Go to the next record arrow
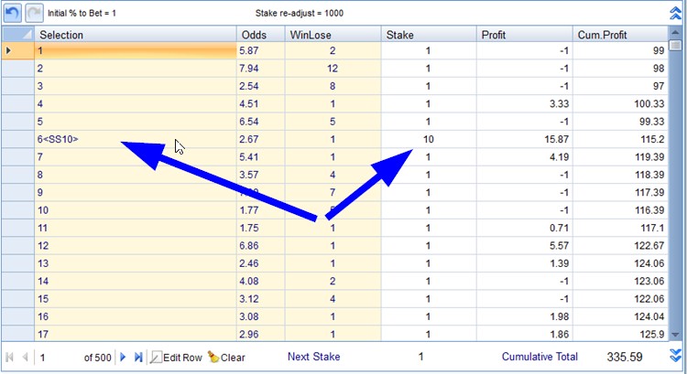Screen dimensions: 687x374 pyautogui.click(x=124, y=358)
